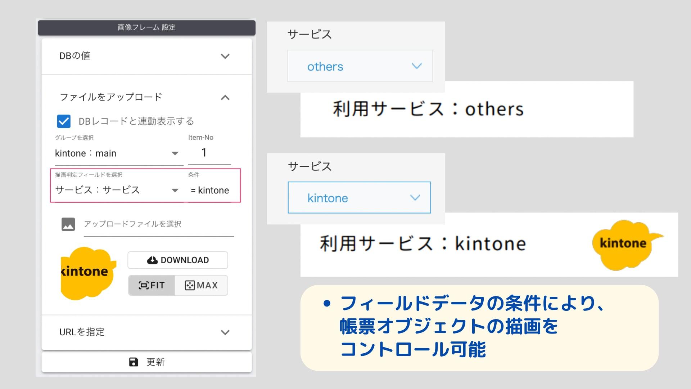Click the kintone logo thumbnail in settings panel
The image size is (691, 389).
pyautogui.click(x=89, y=273)
